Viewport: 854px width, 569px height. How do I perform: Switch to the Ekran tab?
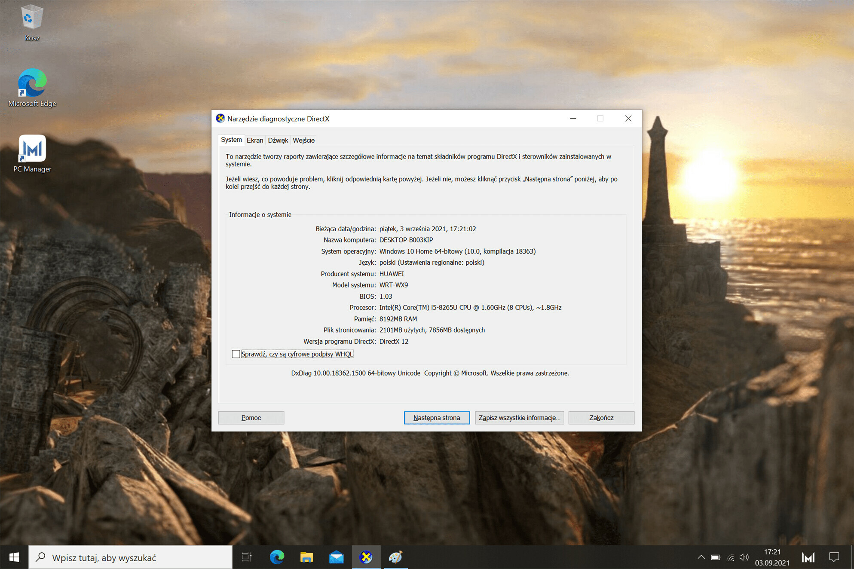[x=255, y=140]
